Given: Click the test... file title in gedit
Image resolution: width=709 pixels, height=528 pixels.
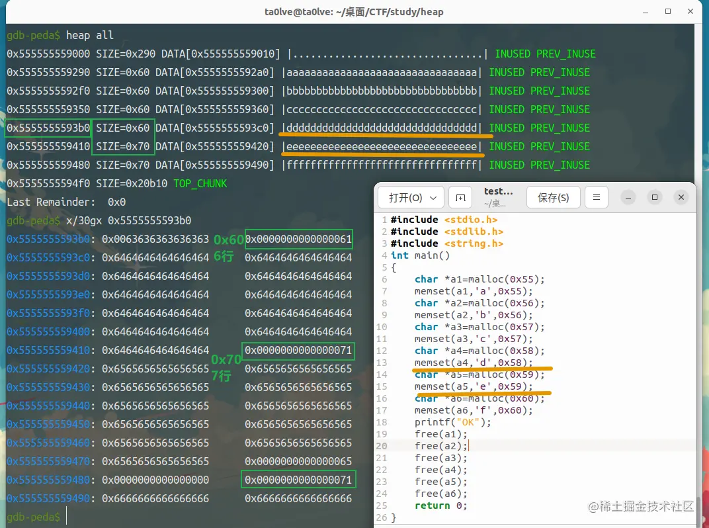Looking at the screenshot, I should point(498,191).
